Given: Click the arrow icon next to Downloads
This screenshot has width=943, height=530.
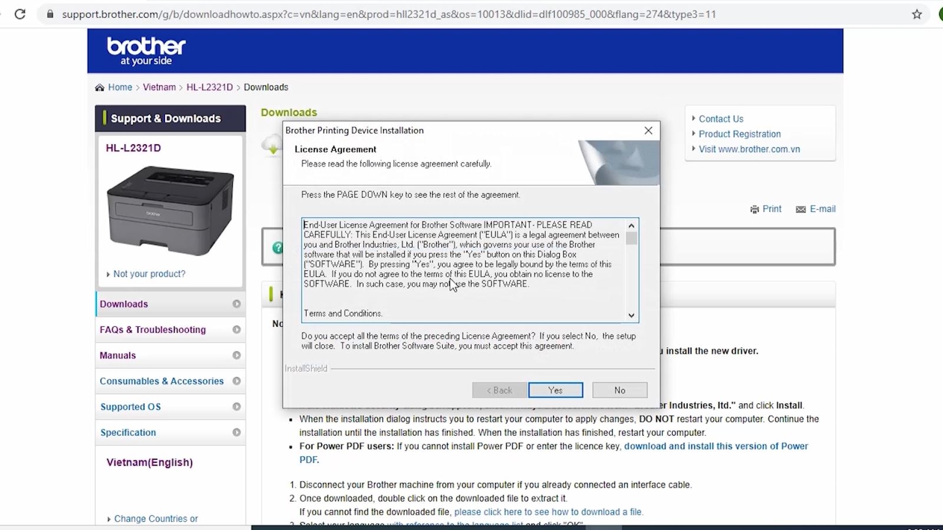Looking at the screenshot, I should click(x=236, y=304).
